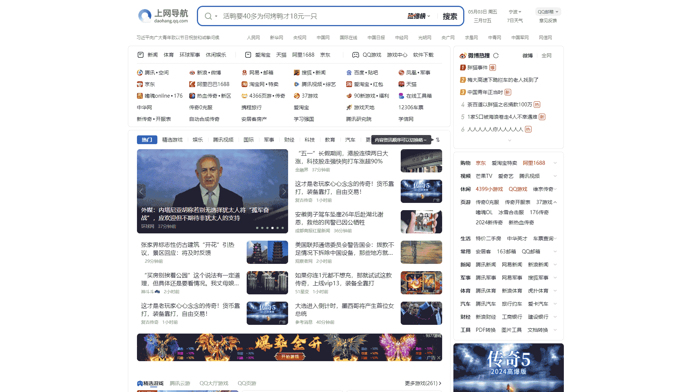This screenshot has height=392, width=691.
Task: Click the sort order icon in news tabs
Action: click(x=438, y=140)
